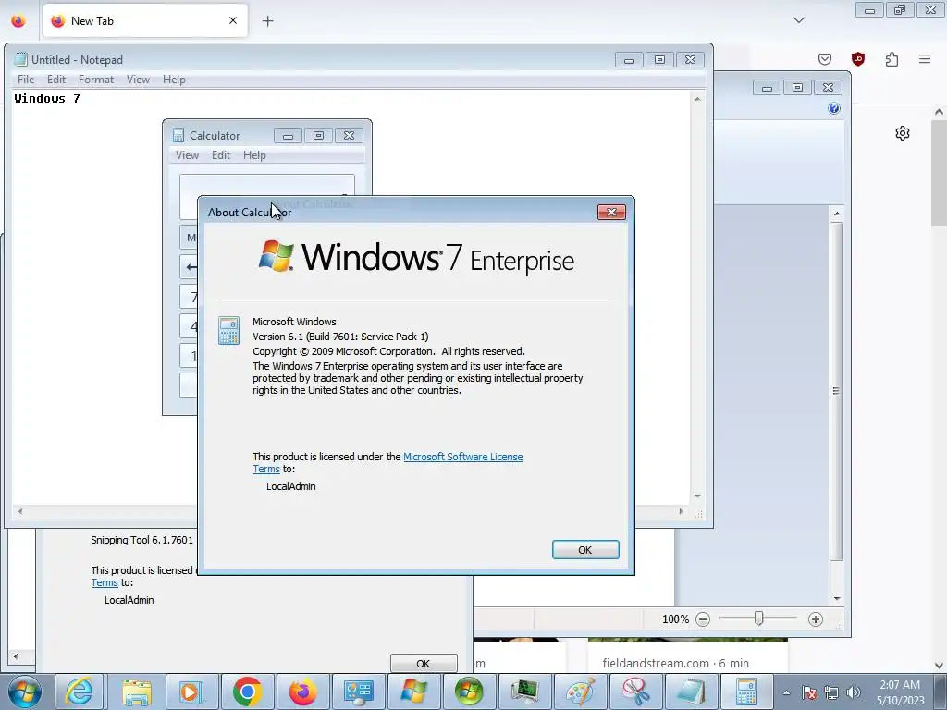Maximize the Calculator window
947x710 pixels.
tap(318, 135)
